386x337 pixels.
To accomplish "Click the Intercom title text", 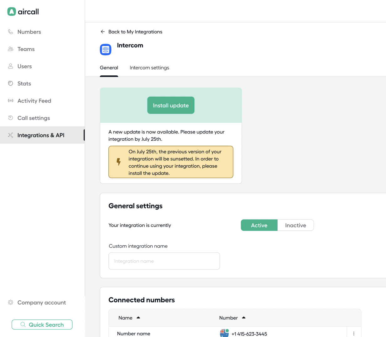I will (130, 45).
